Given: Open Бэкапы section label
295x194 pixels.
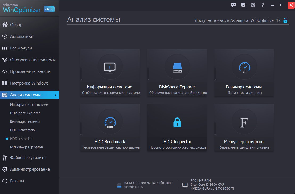Looking at the screenshot, I should 17,181.
